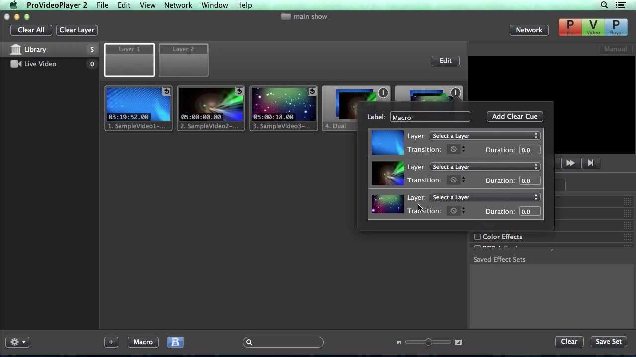Adjust the thumbnail size slider
The image size is (636, 357).
[428, 342]
